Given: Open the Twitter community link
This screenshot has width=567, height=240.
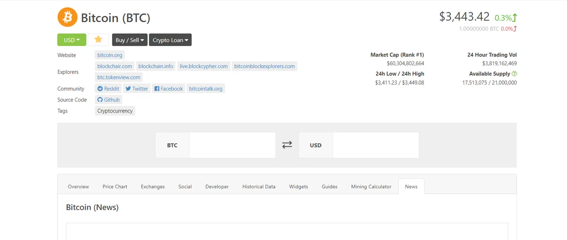Looking at the screenshot, I should pyautogui.click(x=136, y=89).
